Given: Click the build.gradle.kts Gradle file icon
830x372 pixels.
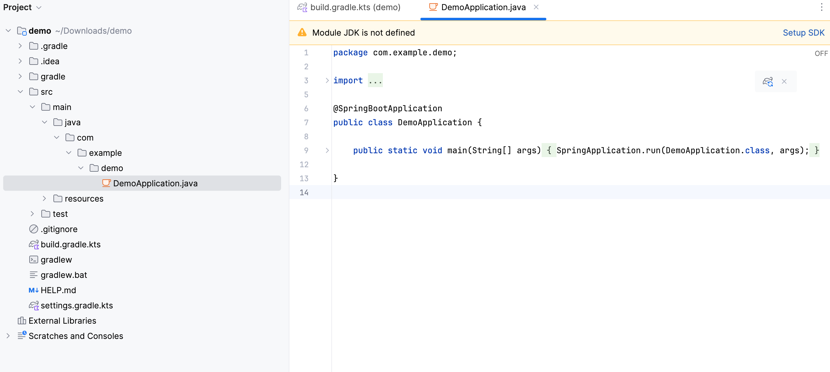Looking at the screenshot, I should tap(33, 245).
